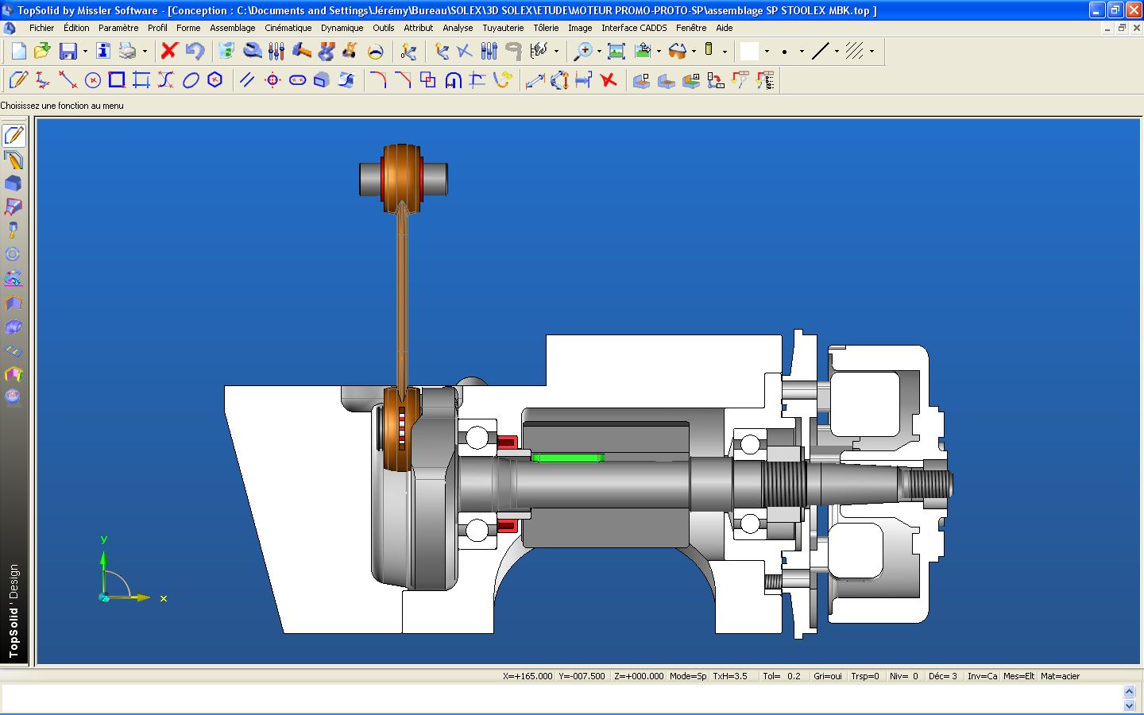Click the blue 3D shape icon in sidebar

(14, 184)
